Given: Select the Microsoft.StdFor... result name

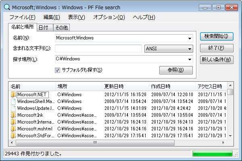Looking at the screenshot, I should click(x=35, y=136).
